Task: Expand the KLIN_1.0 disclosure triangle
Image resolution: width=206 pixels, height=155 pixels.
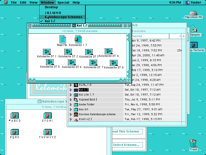Action: coord(71,85)
